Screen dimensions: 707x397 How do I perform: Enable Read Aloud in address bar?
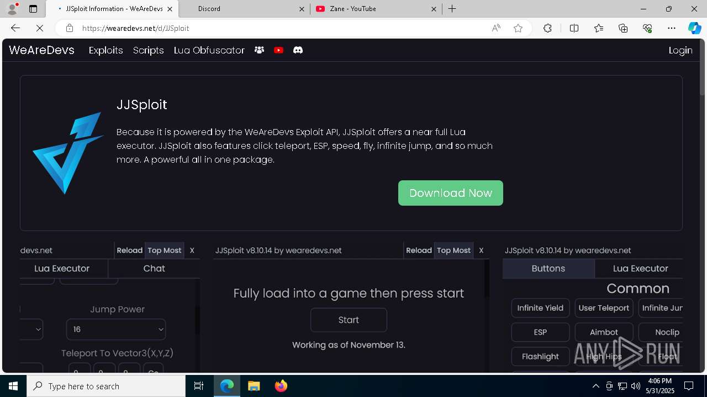[x=496, y=28]
